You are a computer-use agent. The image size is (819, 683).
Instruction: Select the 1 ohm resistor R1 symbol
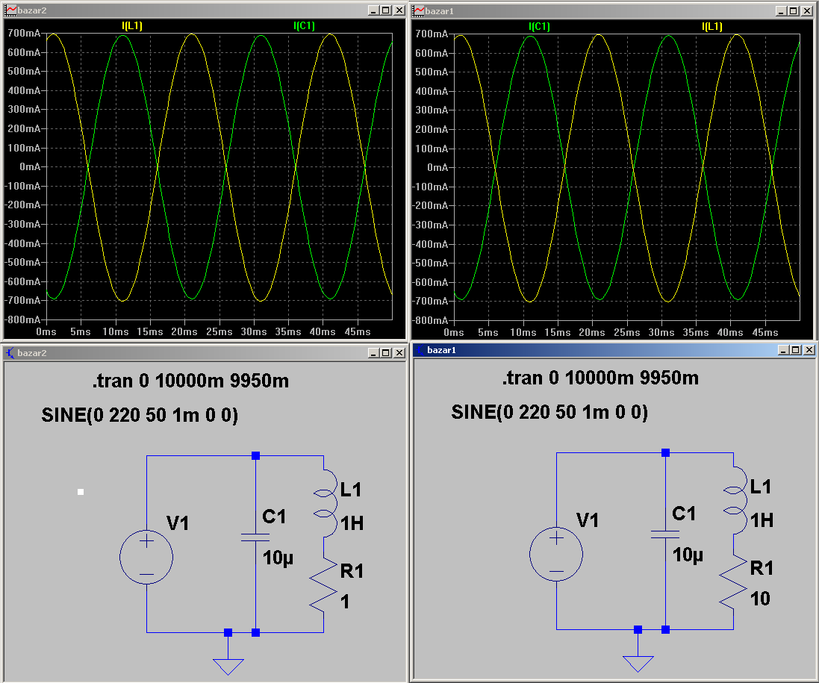click(324, 586)
